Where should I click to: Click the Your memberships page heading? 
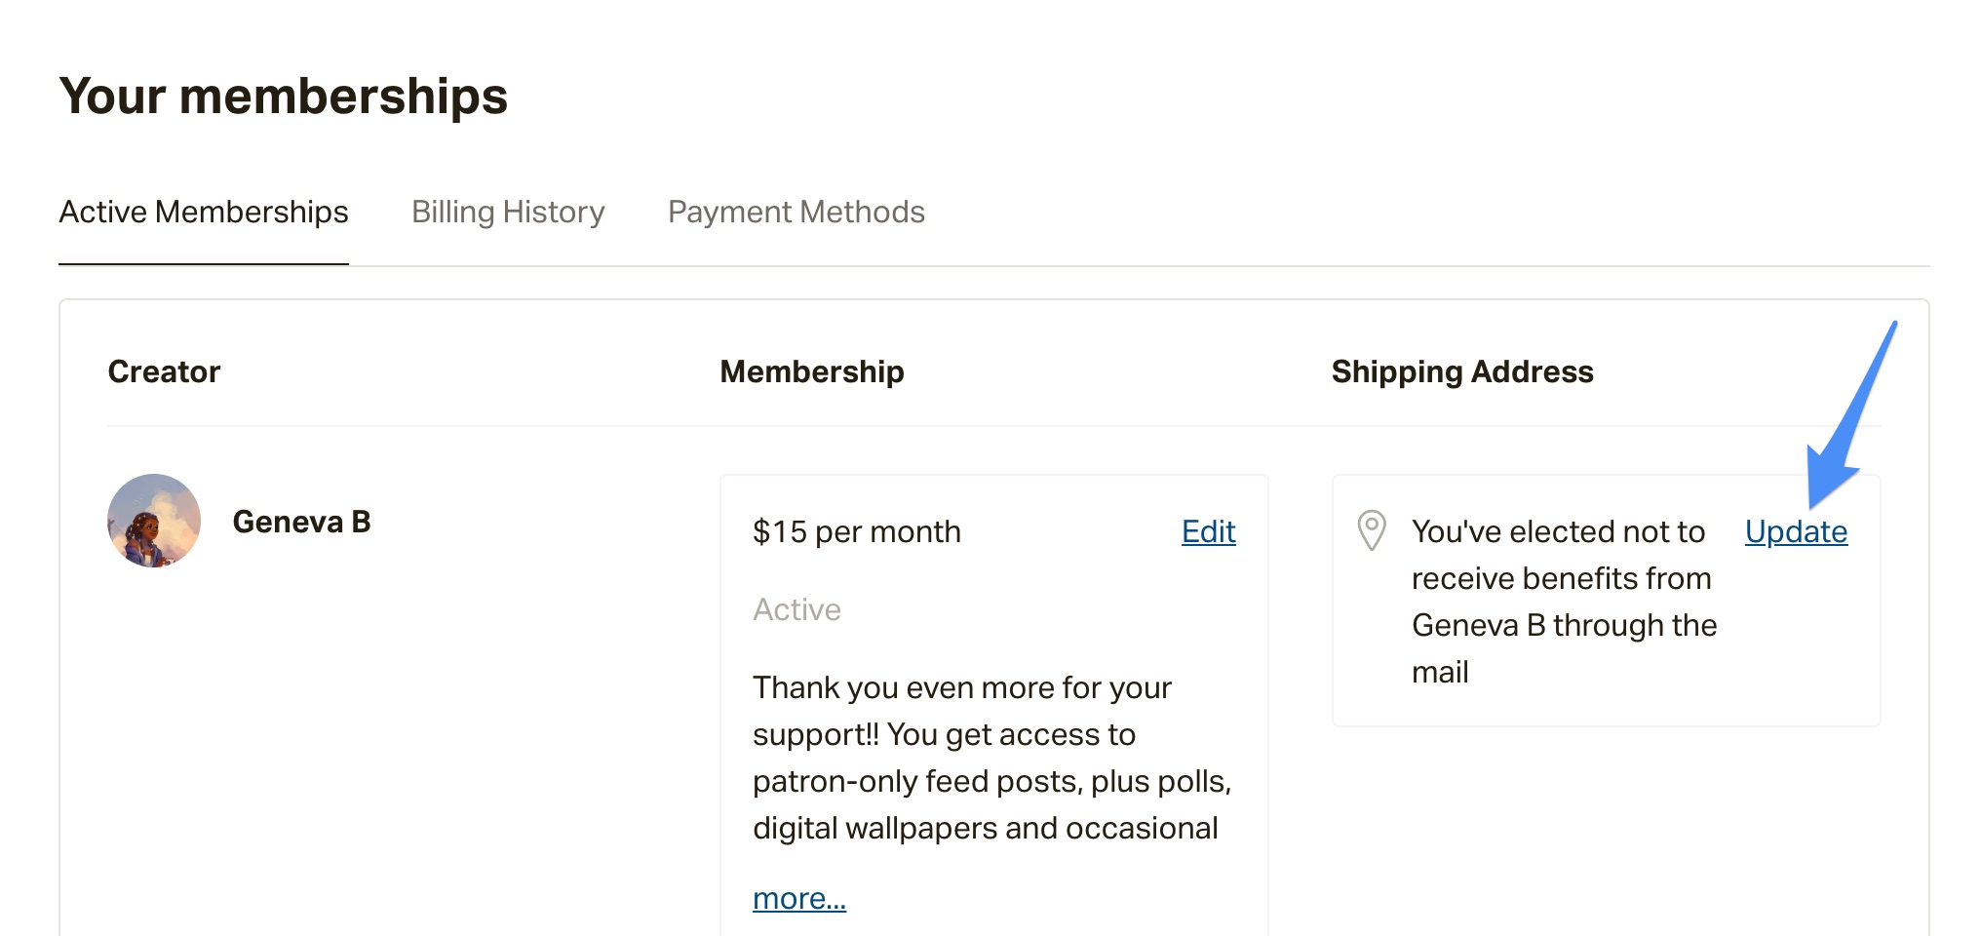coord(284,97)
